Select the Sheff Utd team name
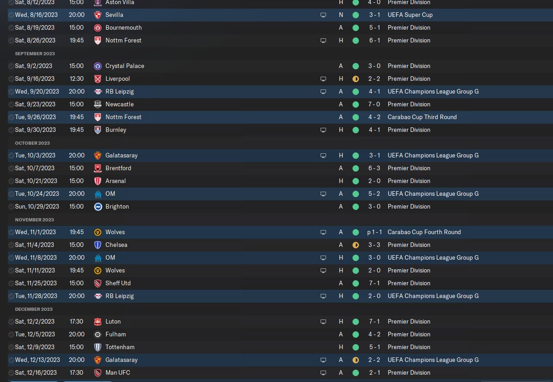This screenshot has height=382, width=553. coord(118,283)
